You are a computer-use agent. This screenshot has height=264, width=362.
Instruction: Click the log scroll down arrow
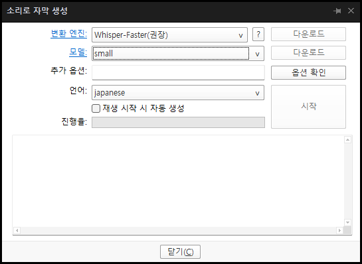(347, 222)
